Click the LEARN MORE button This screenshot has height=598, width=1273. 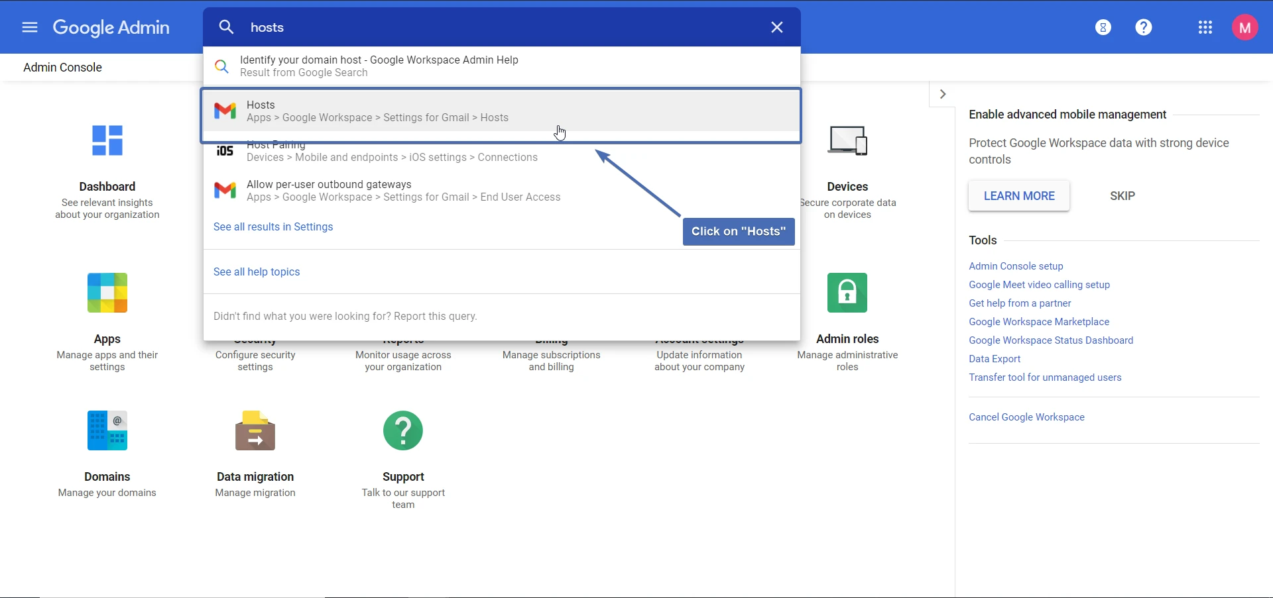[x=1018, y=196]
